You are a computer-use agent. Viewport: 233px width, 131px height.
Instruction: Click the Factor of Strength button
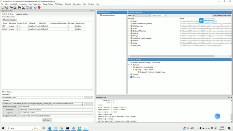point(10,107)
